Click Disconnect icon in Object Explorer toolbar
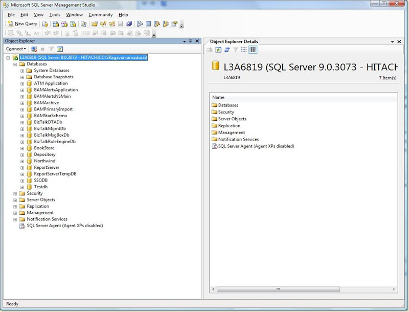Screen dimensions: 409x312 pos(34,49)
